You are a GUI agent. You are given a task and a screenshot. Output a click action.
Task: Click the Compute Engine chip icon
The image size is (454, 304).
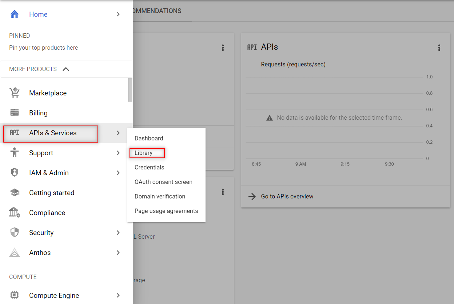(x=15, y=295)
